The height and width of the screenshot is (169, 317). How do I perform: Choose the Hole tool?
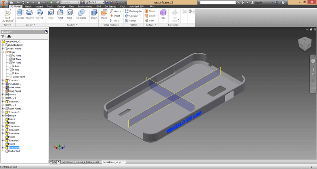[x=51, y=15]
